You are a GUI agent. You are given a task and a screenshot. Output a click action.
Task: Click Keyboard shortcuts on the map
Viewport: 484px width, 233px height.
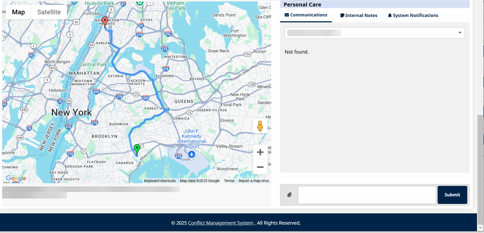click(x=160, y=181)
